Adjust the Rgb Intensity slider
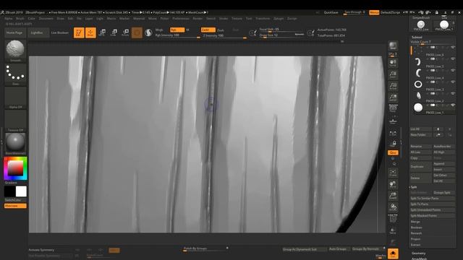Screen dimensions: 463x260 pos(177,35)
